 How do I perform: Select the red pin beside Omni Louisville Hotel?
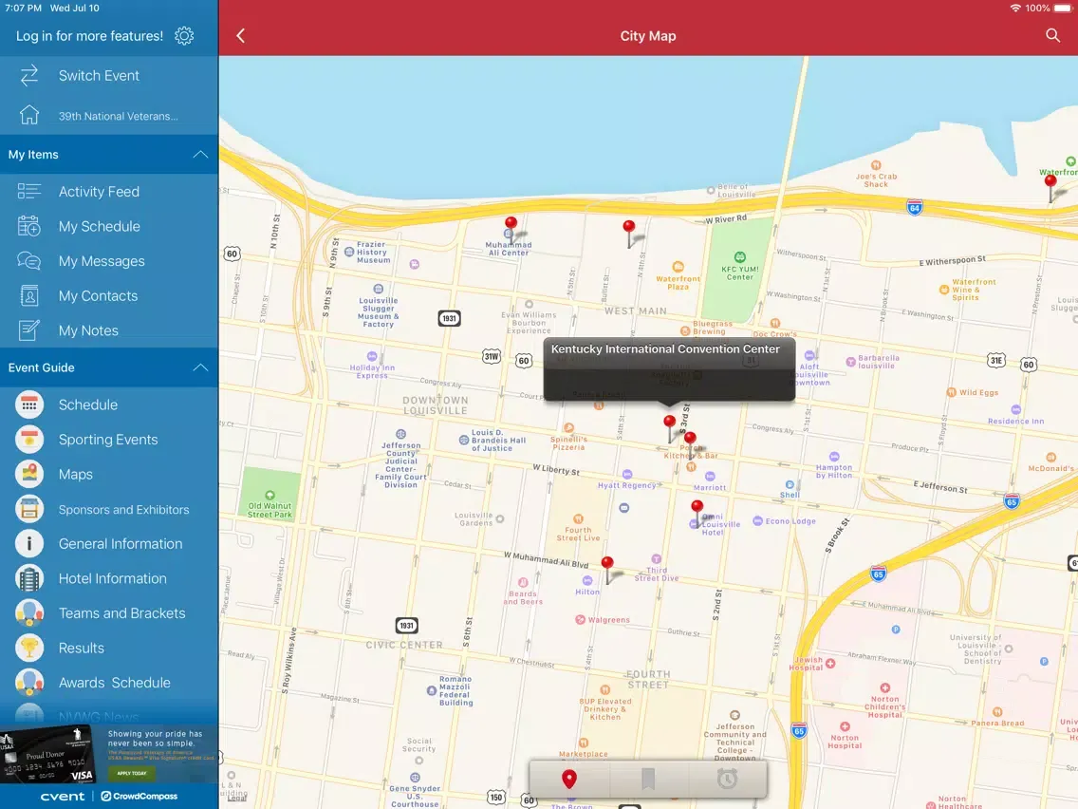tap(697, 508)
